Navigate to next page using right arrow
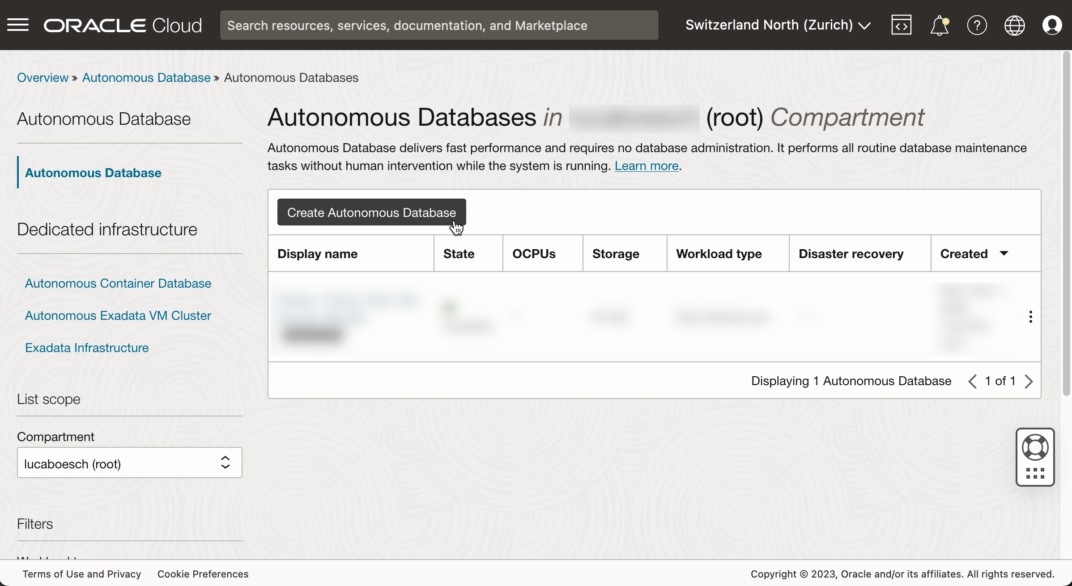Viewport: 1072px width, 586px height. [1027, 380]
